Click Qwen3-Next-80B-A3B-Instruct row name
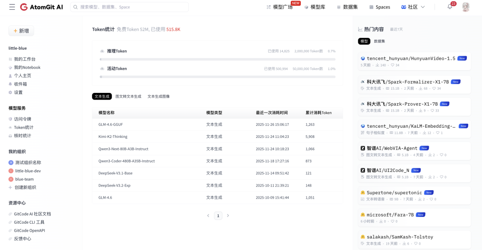The height and width of the screenshot is (250, 482). click(x=123, y=149)
